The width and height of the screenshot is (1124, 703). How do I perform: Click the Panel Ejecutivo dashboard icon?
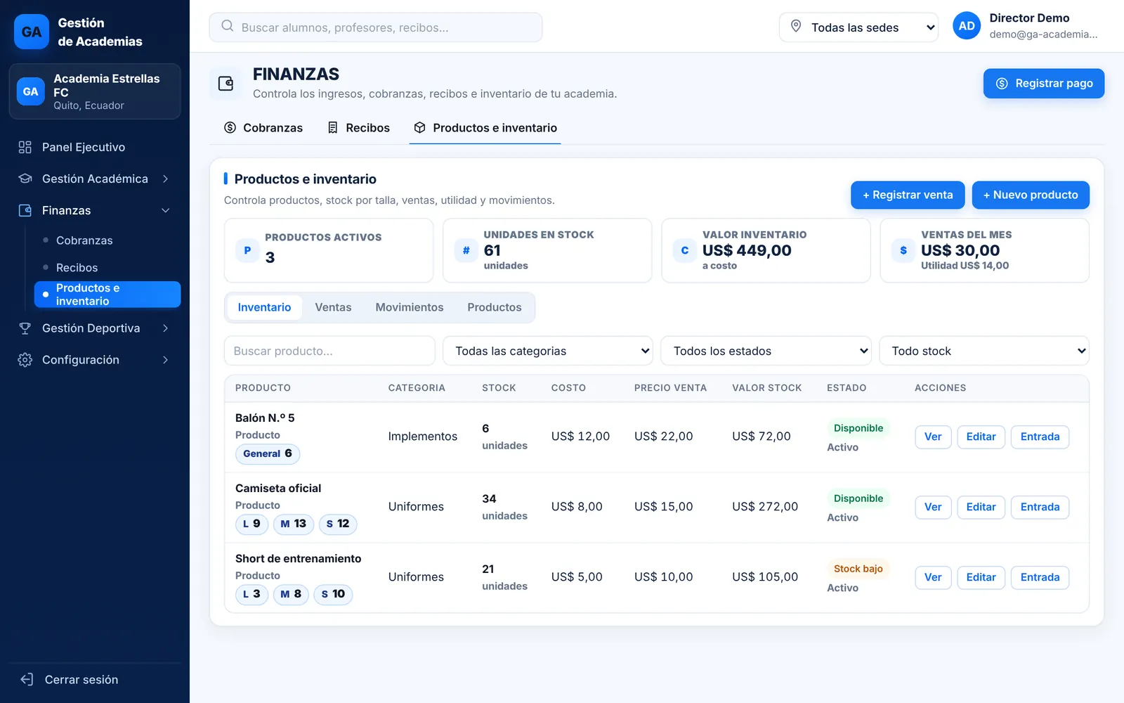(25, 147)
